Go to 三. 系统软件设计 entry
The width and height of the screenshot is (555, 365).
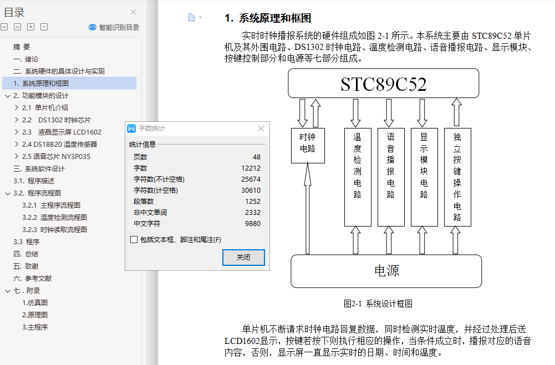pos(39,169)
